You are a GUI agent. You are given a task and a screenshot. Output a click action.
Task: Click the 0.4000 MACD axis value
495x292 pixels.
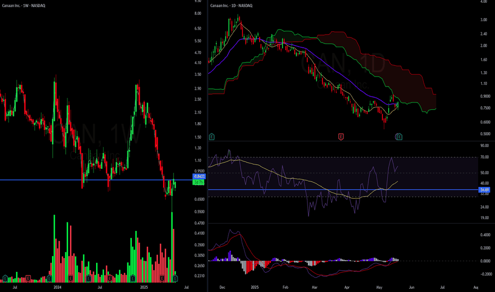[x=485, y=235]
